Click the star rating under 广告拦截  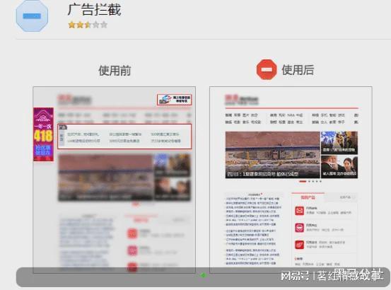point(88,25)
